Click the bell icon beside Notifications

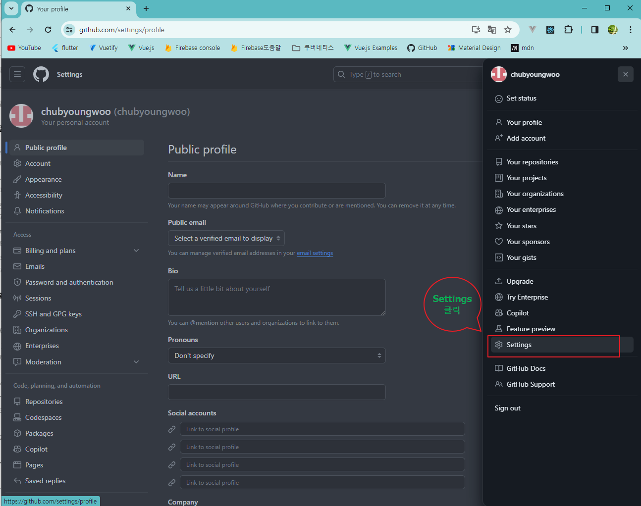point(17,211)
